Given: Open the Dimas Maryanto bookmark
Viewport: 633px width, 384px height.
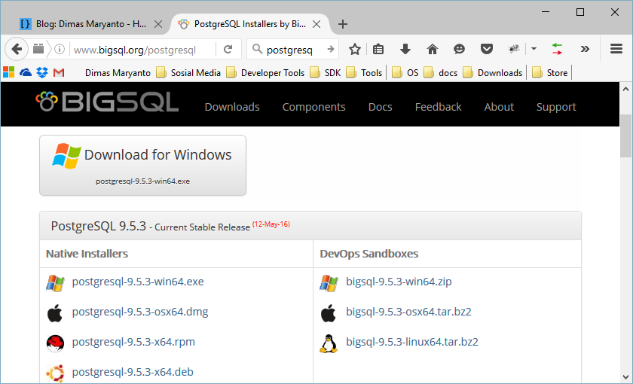Looking at the screenshot, I should 118,72.
